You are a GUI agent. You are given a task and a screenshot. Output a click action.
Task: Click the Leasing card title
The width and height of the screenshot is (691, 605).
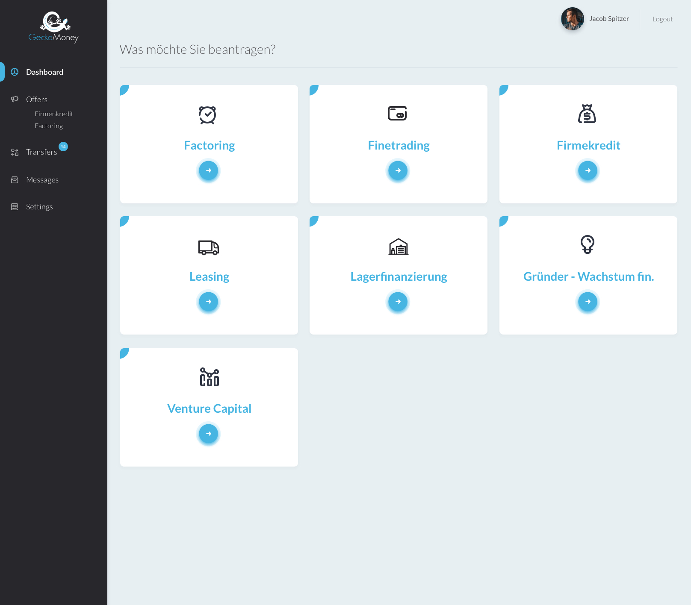coord(210,276)
